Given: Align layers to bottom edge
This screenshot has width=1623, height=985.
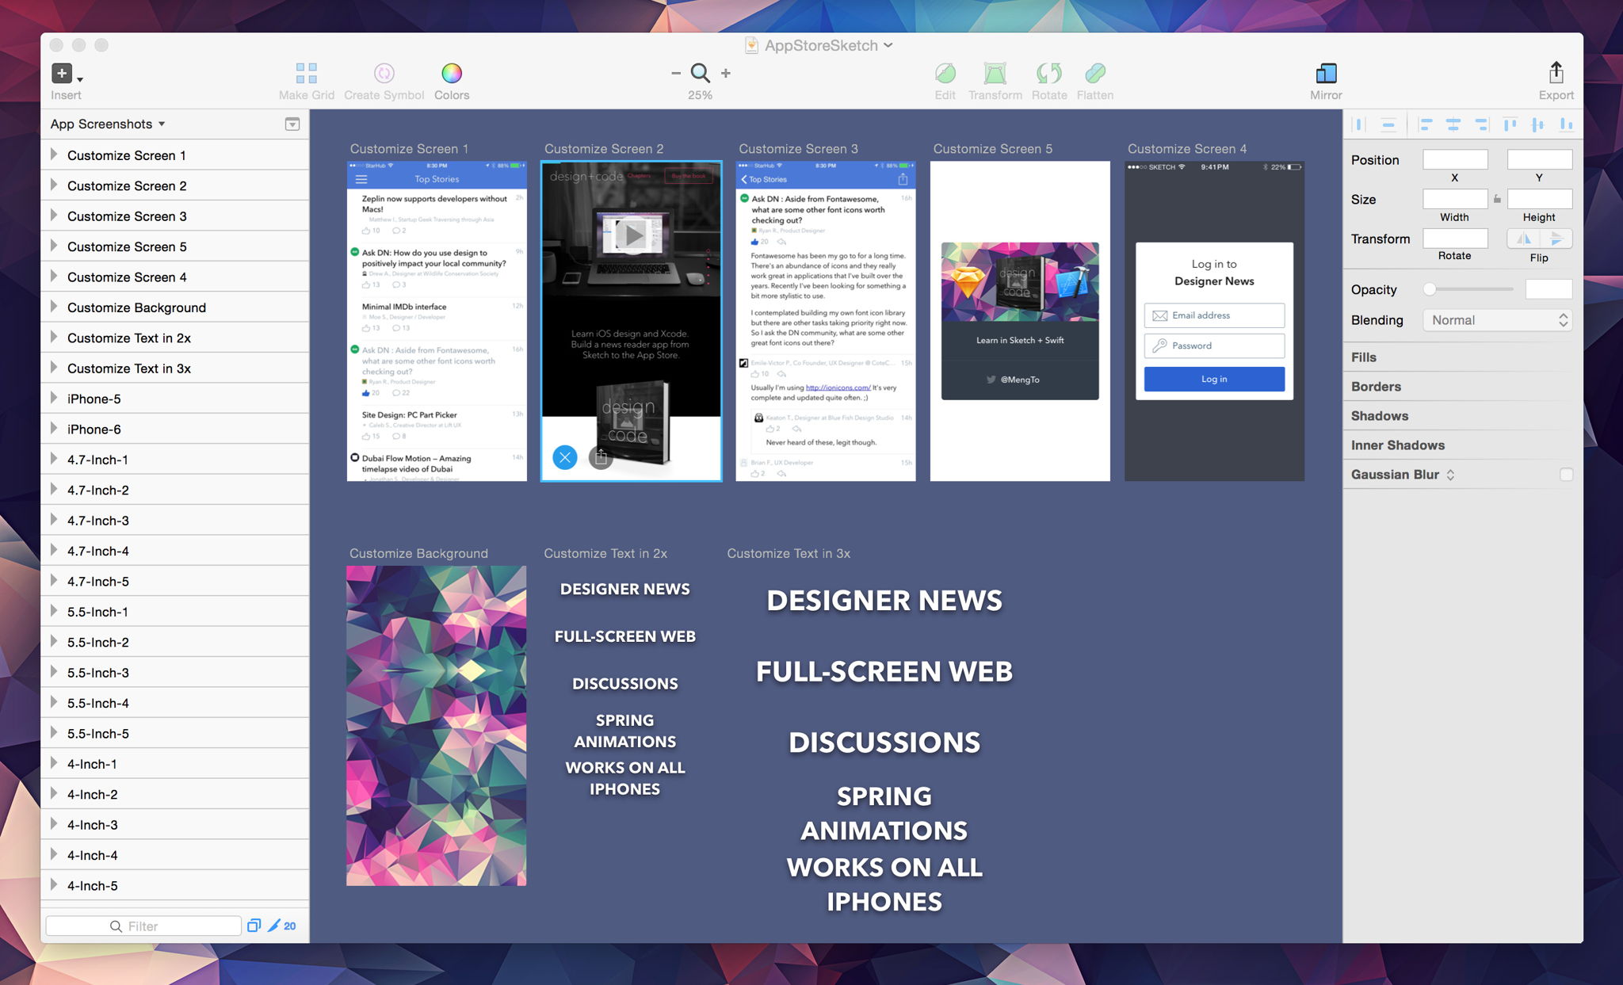Looking at the screenshot, I should click(1566, 124).
